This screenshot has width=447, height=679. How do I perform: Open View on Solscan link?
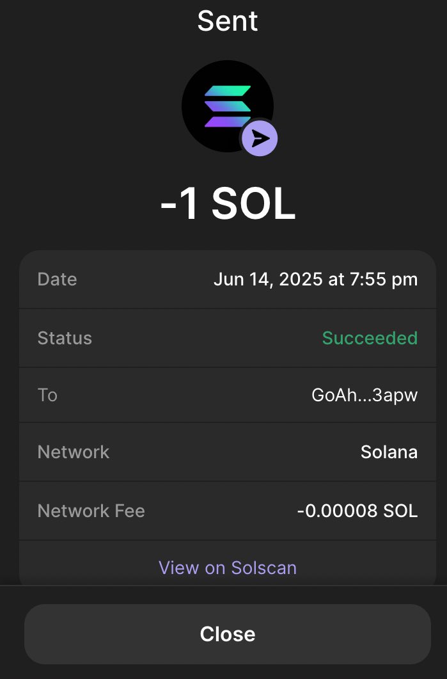228,568
